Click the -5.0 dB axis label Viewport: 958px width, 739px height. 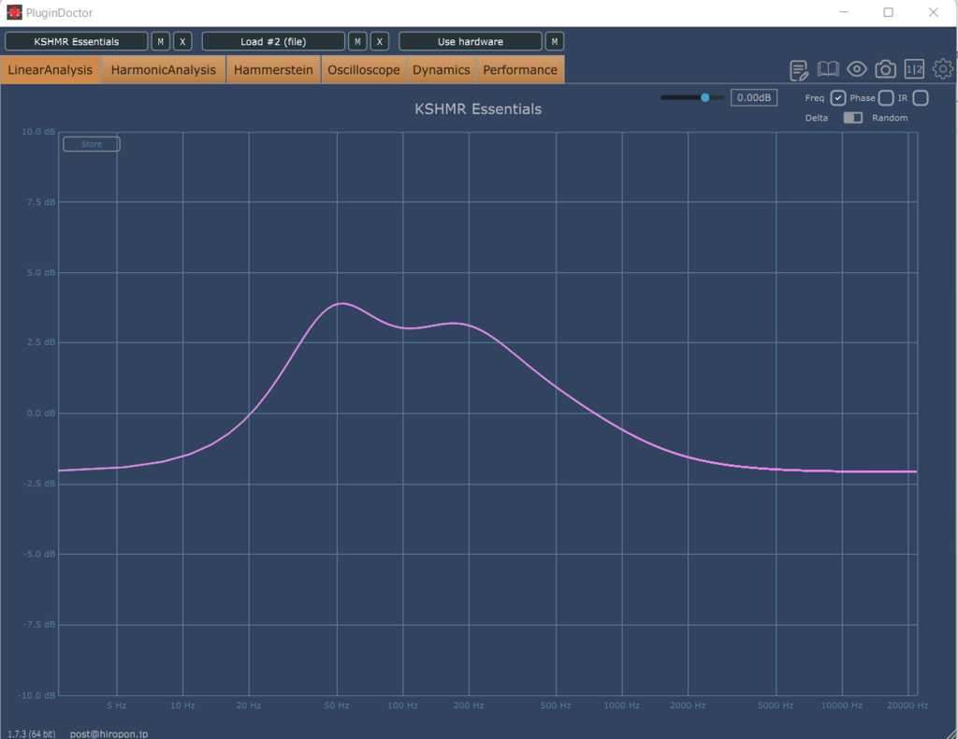(x=39, y=554)
